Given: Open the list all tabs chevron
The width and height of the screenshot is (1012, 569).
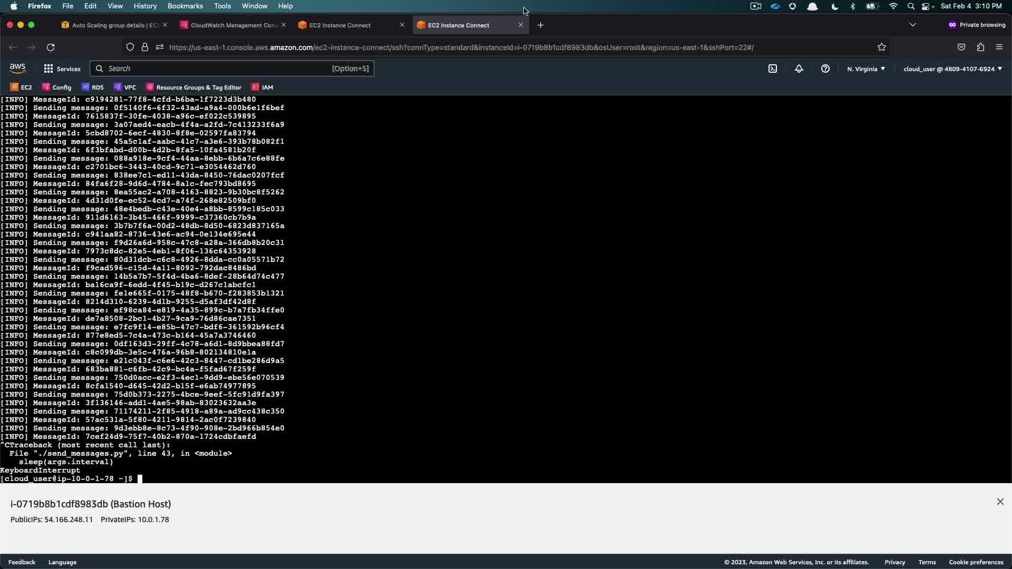Looking at the screenshot, I should click(x=913, y=25).
